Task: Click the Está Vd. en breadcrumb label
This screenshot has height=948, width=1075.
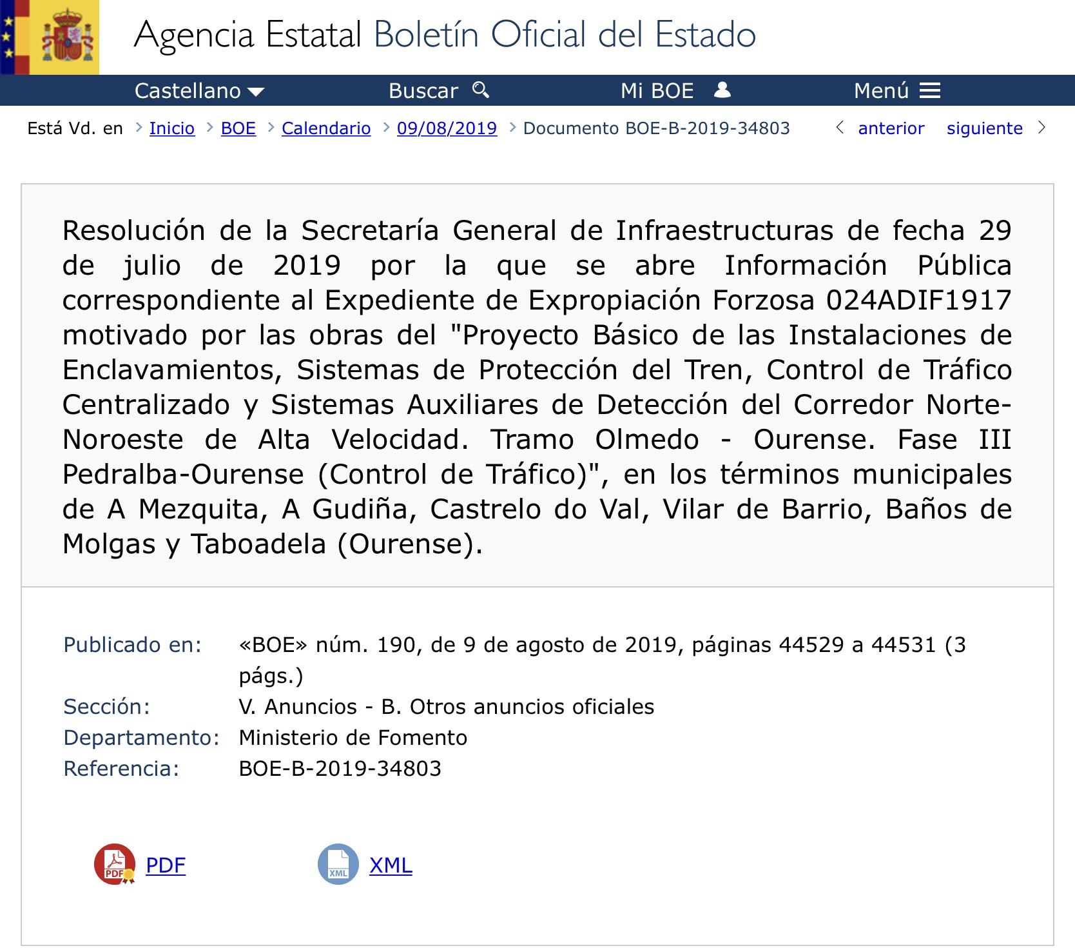Action: pos(75,128)
